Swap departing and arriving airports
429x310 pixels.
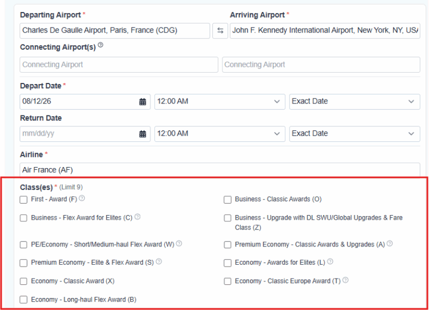pyautogui.click(x=220, y=31)
